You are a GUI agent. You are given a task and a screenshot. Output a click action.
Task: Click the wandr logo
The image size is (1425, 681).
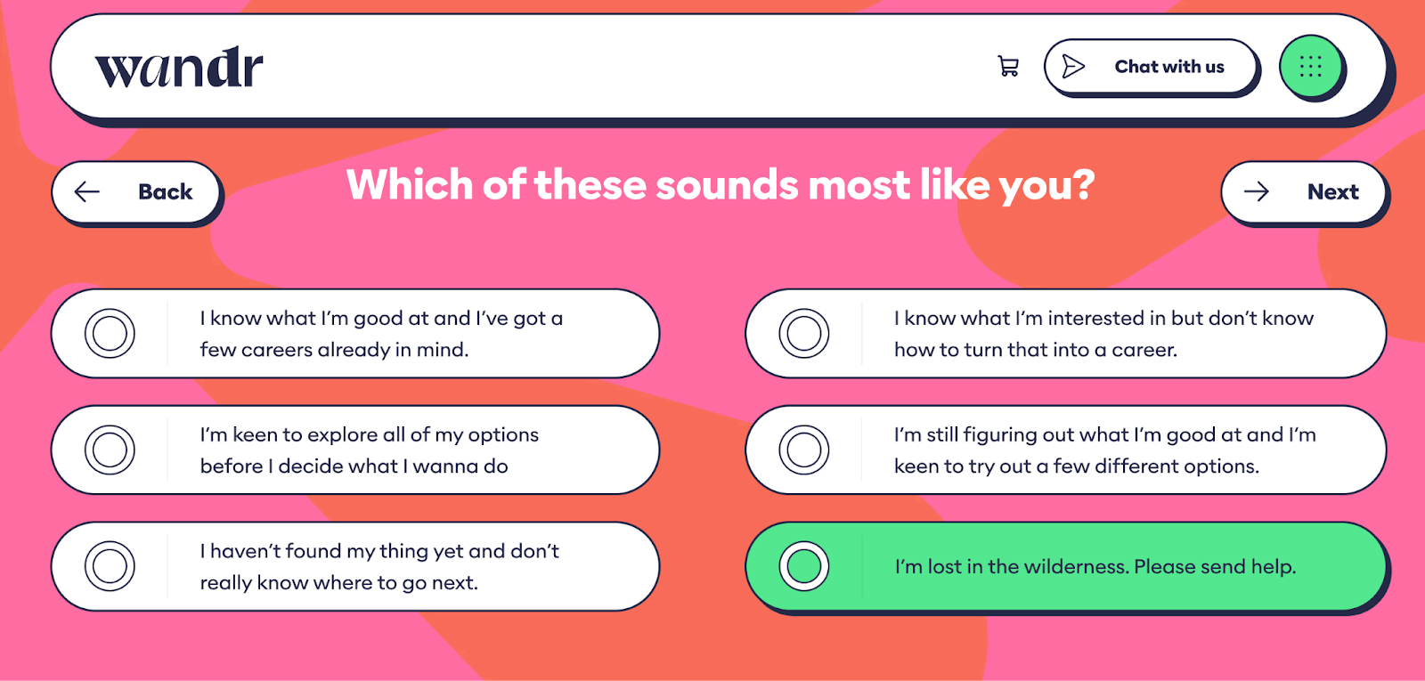pos(179,68)
